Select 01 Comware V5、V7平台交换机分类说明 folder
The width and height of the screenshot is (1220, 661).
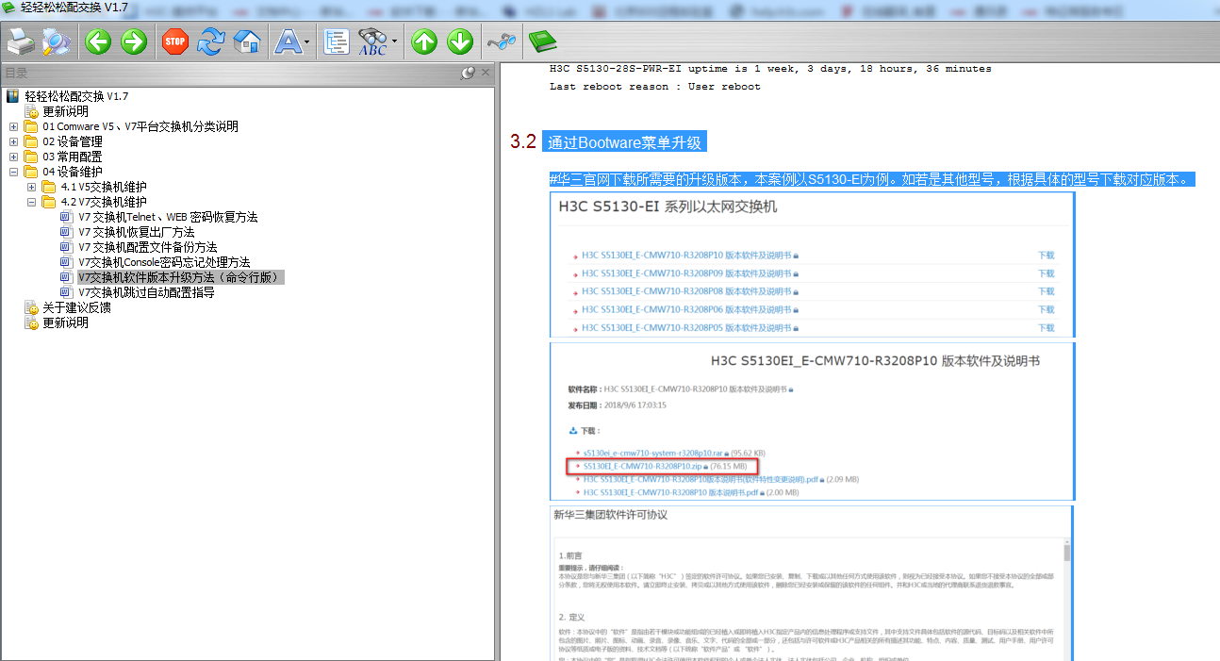pos(140,126)
